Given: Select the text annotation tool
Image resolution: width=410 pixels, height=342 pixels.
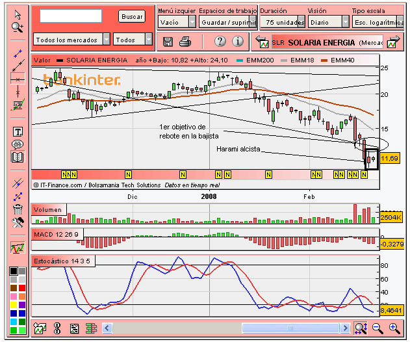Looking at the screenshot, I should pyautogui.click(x=18, y=131).
